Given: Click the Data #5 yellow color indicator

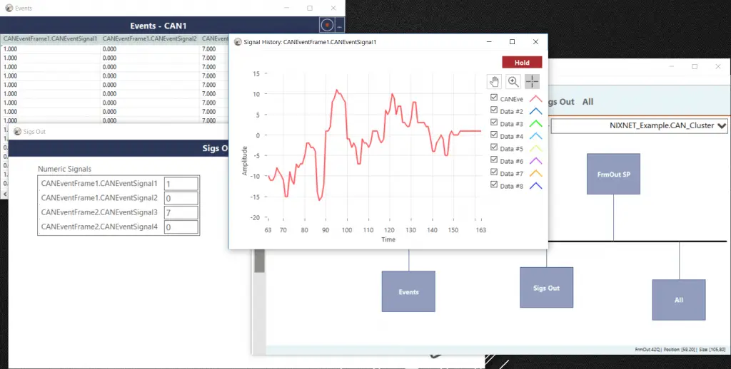Looking at the screenshot, I should pyautogui.click(x=535, y=149).
